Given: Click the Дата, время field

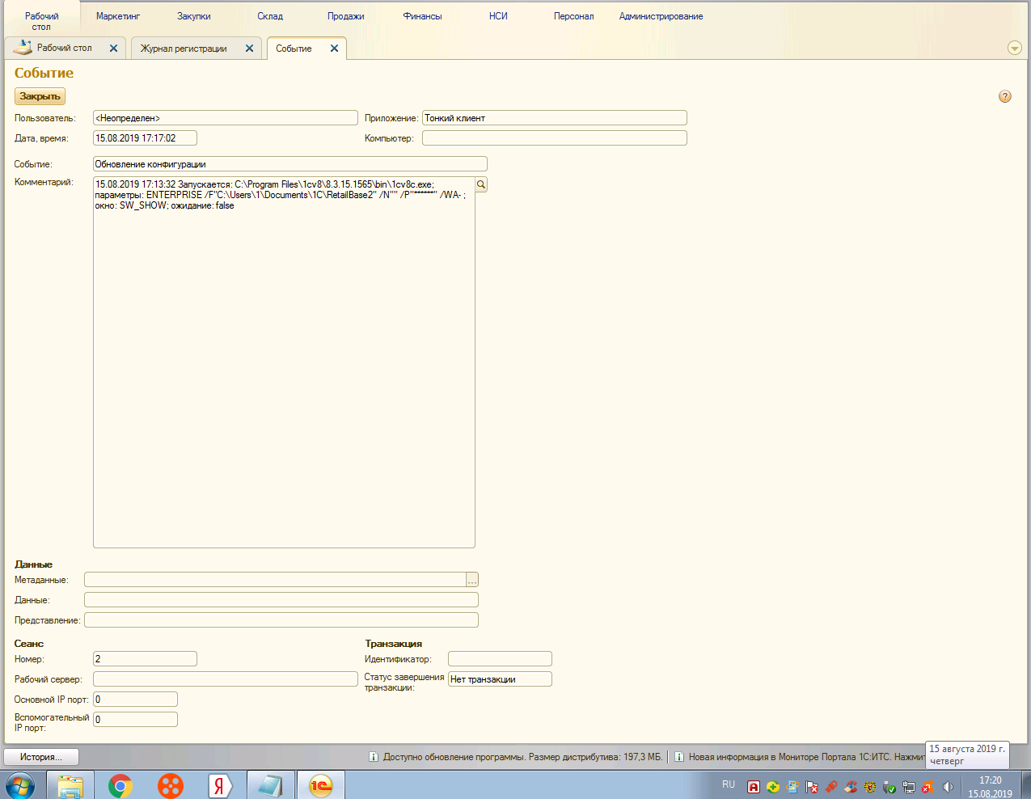Looking at the screenshot, I should point(145,138).
